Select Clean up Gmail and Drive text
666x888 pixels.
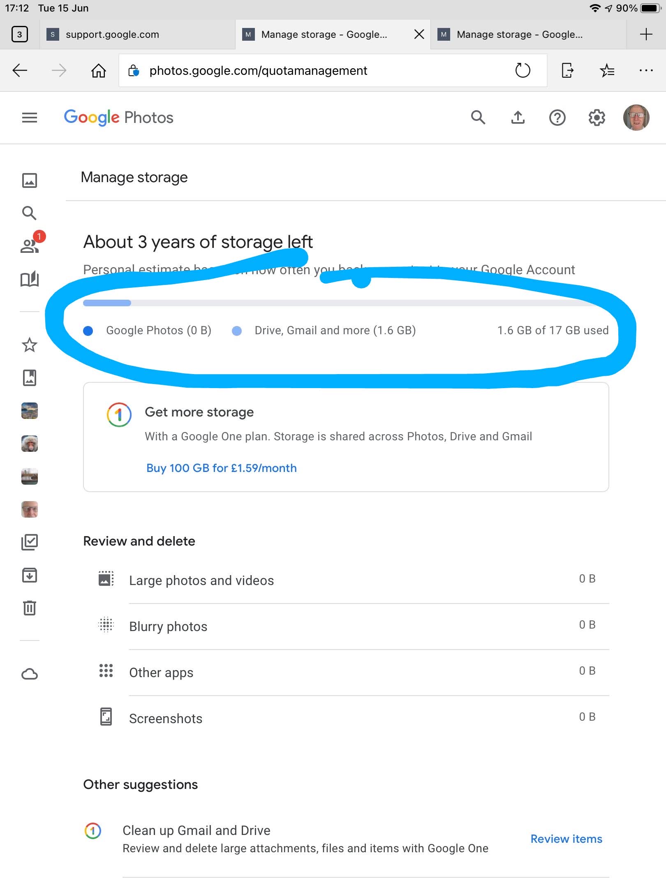pyautogui.click(x=197, y=830)
